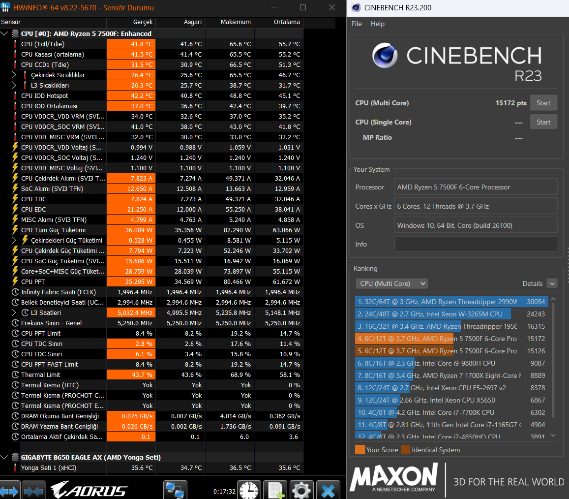Click lightning icon of CPU EDC row
Viewport: 569px width, 499px height.
click(x=15, y=210)
